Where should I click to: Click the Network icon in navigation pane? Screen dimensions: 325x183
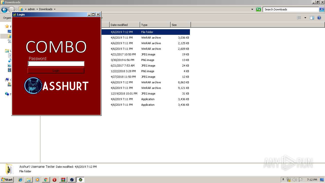point(7,94)
